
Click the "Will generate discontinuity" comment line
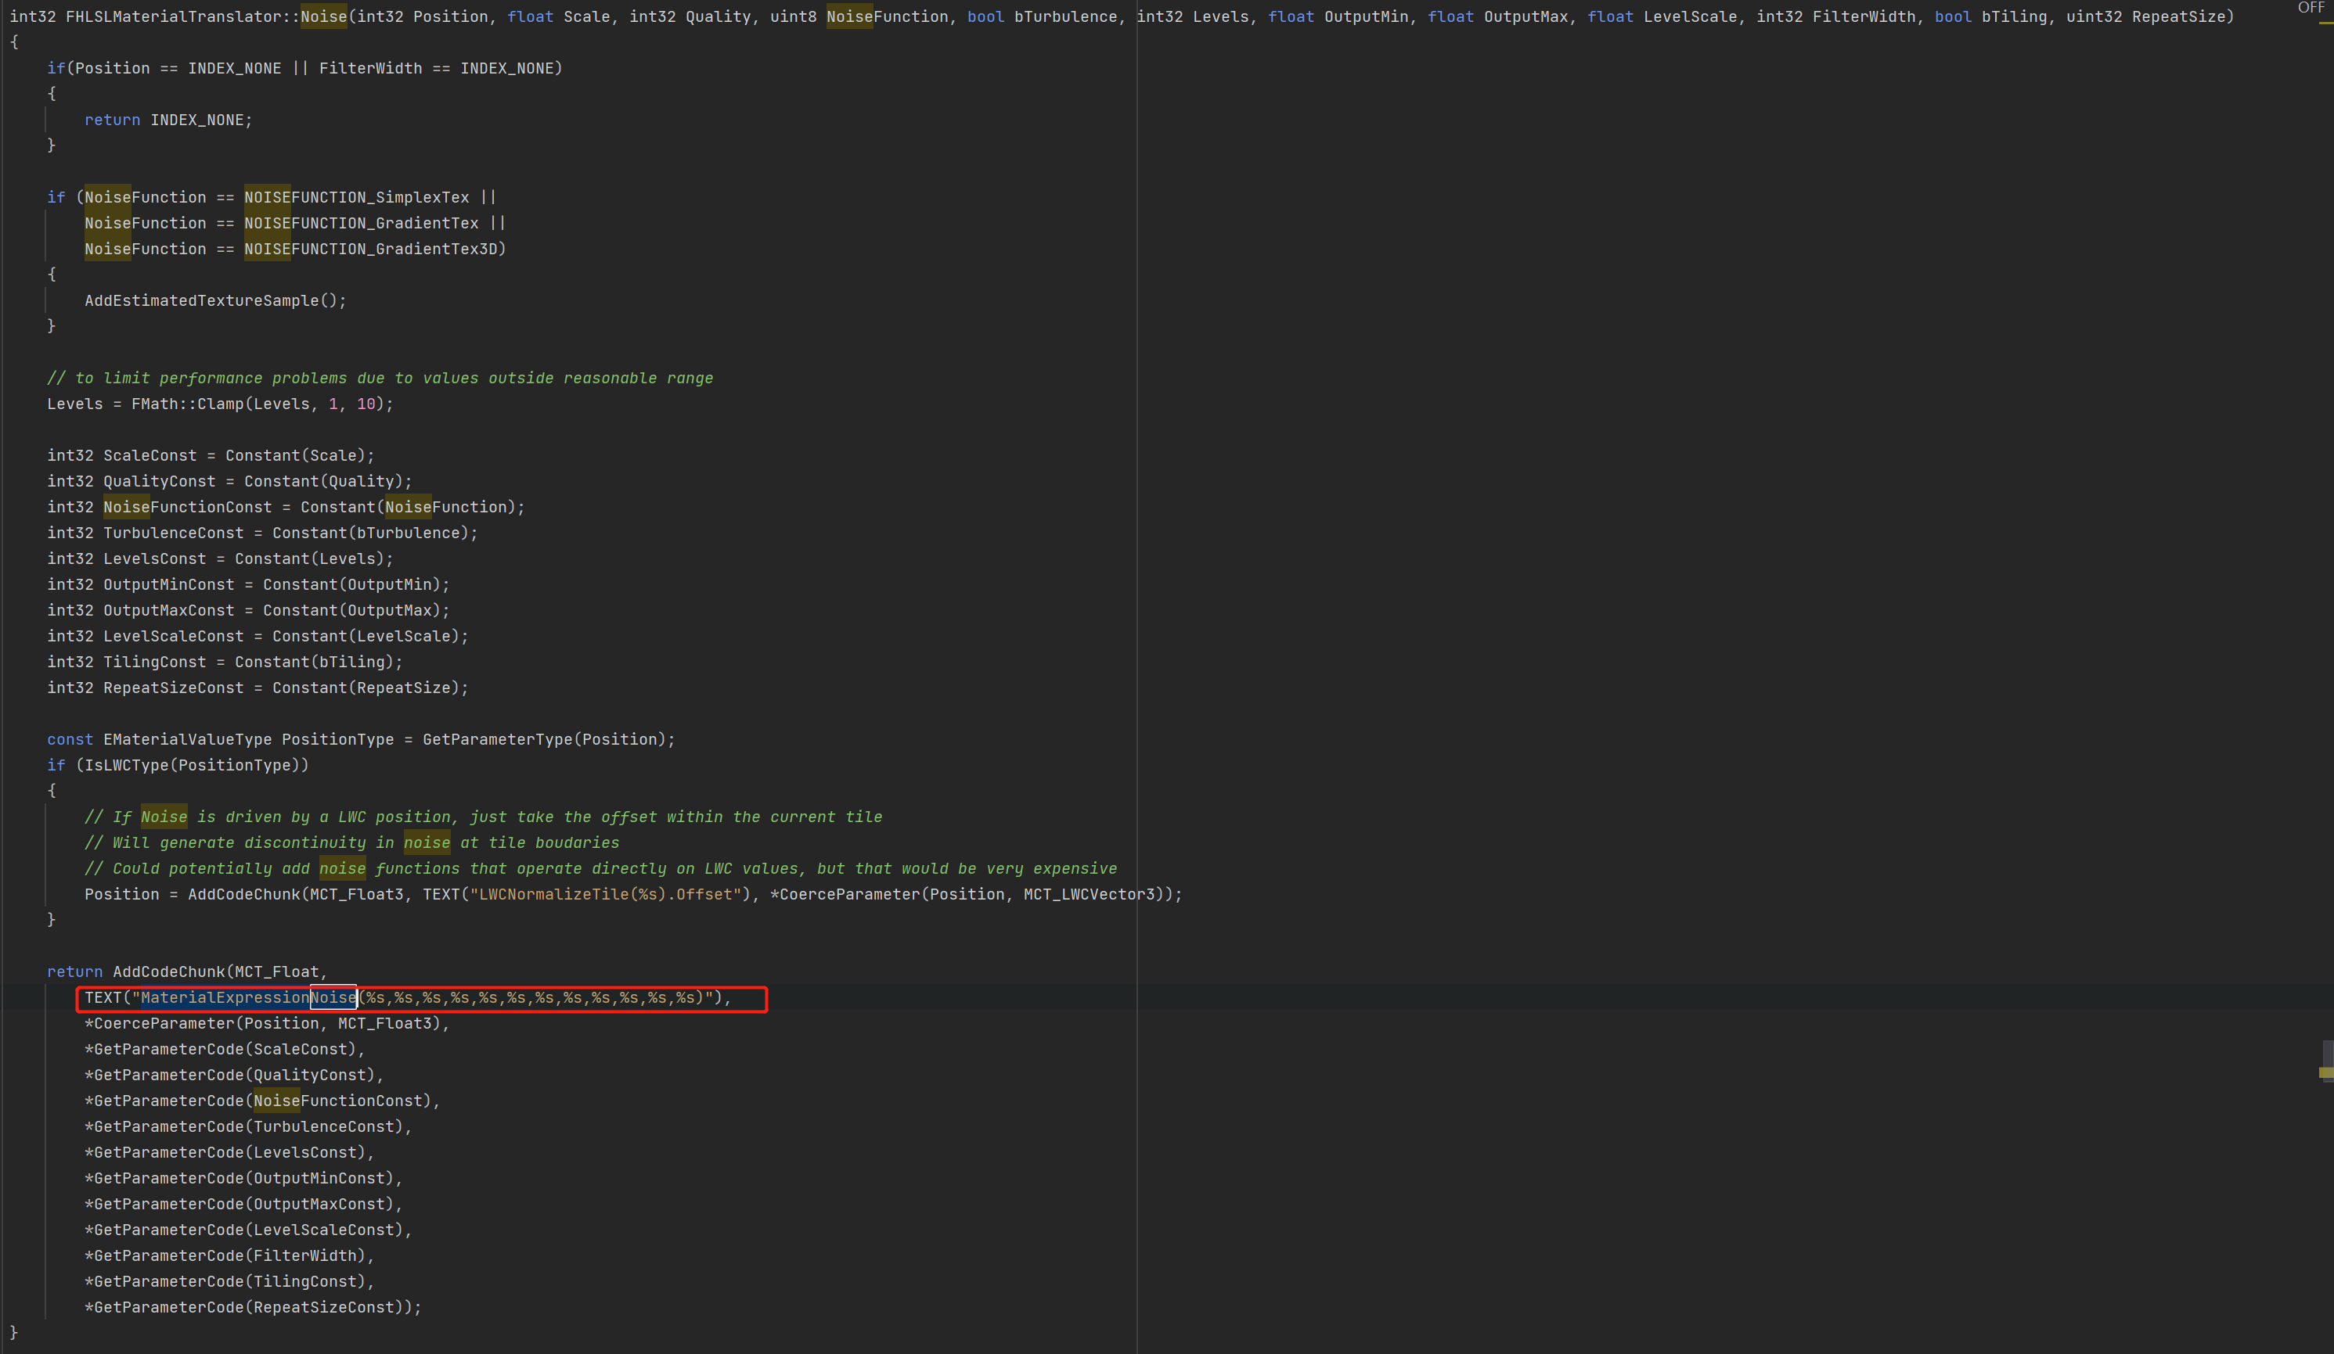[351, 843]
